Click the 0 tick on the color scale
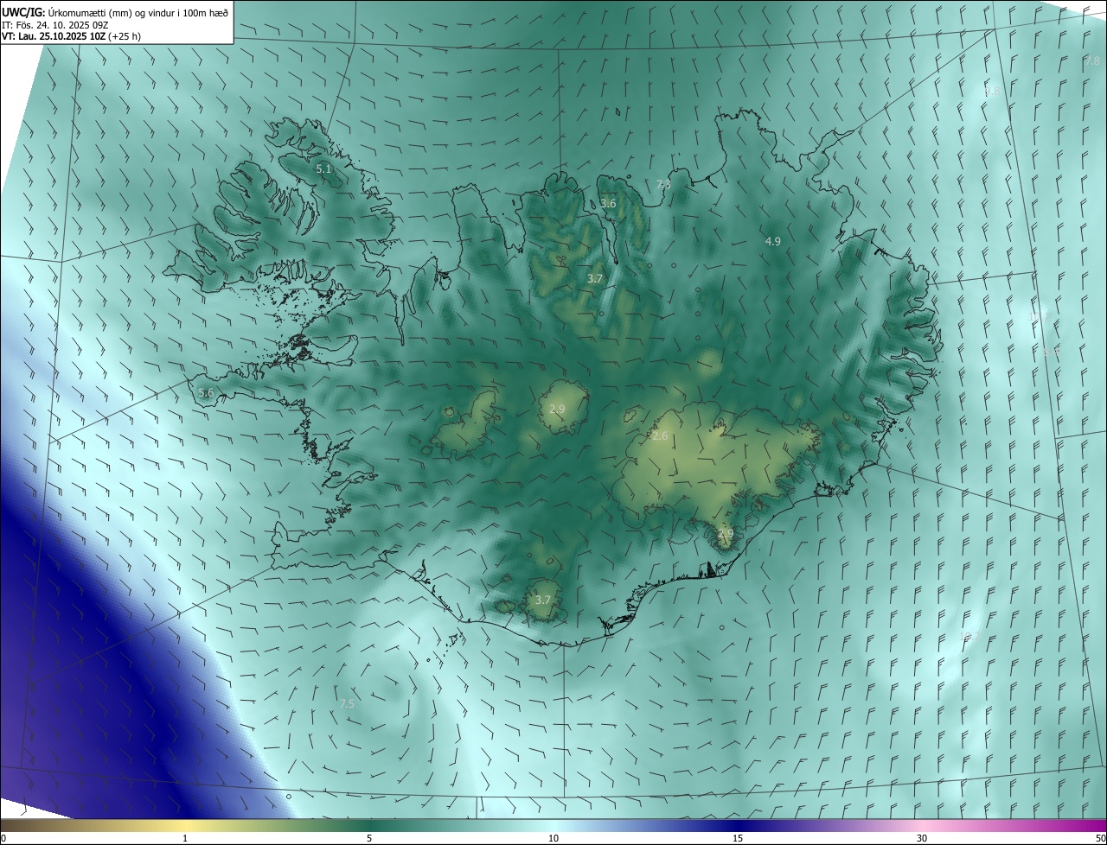Screen dimensions: 1107x845 coord(3,839)
